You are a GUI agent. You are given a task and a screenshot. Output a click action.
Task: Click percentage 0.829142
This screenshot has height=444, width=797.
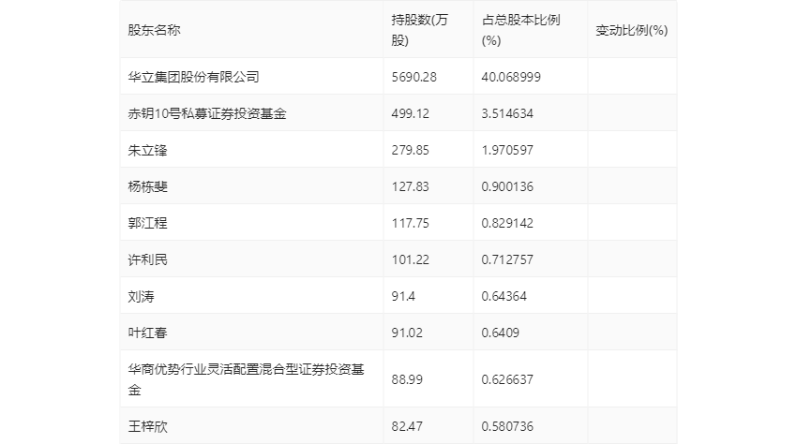[507, 223]
